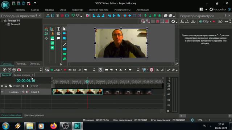The height and width of the screenshot is (130, 232).
Task: Jump to the start of the timeline
Action: coord(106,70)
